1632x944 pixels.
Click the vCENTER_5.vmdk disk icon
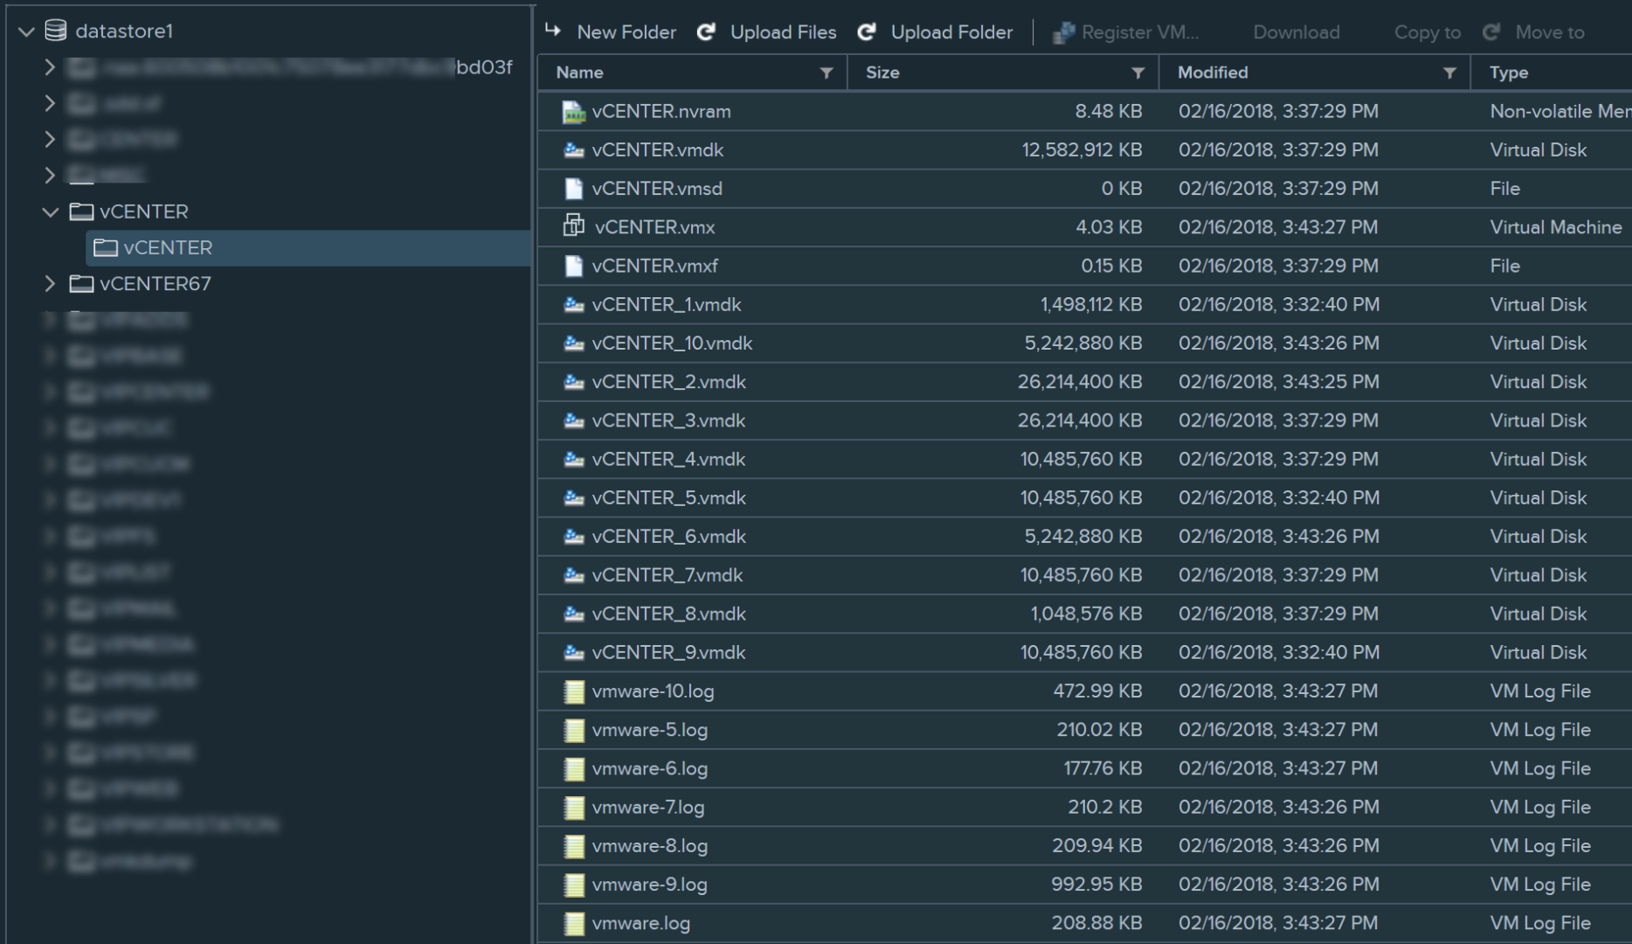[x=574, y=498]
